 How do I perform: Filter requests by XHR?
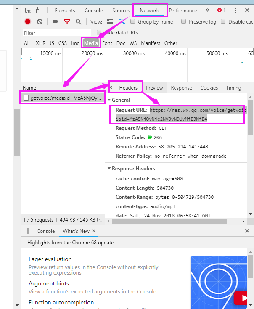click(x=41, y=43)
